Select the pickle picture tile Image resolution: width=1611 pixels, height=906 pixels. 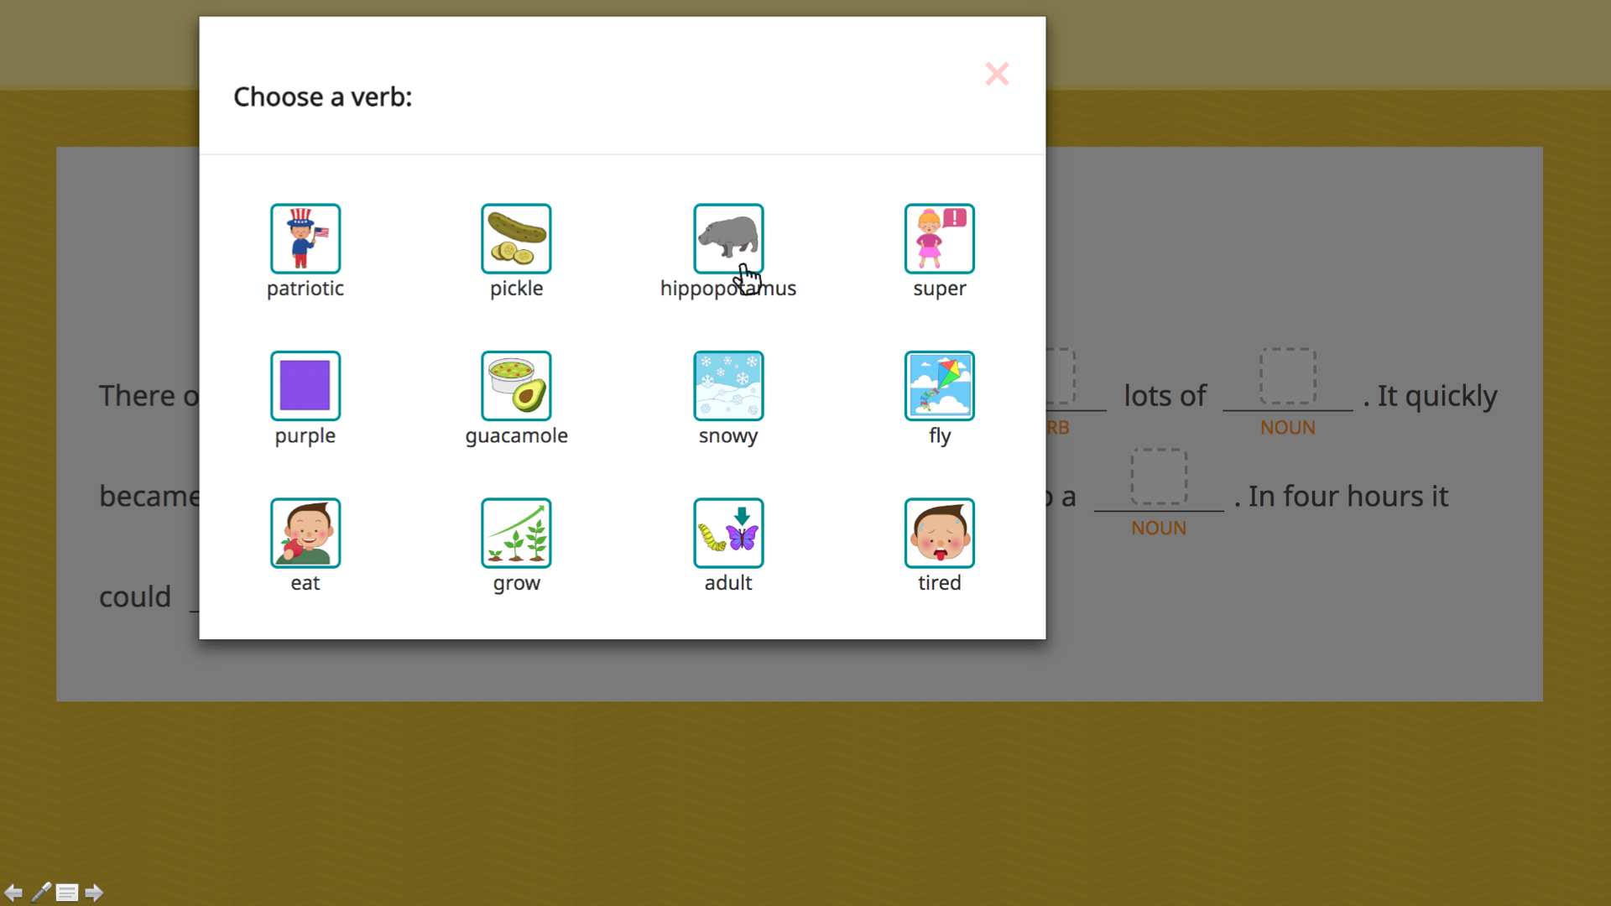(516, 239)
